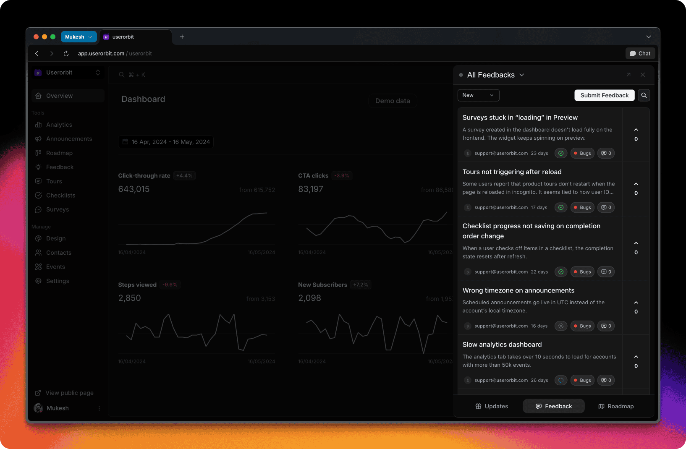Open the Chat button in the browser toolbar
The image size is (686, 449).
640,53
